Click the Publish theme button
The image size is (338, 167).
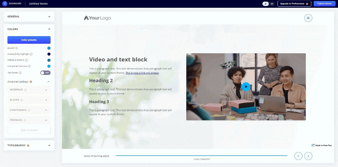pyautogui.click(x=324, y=4)
